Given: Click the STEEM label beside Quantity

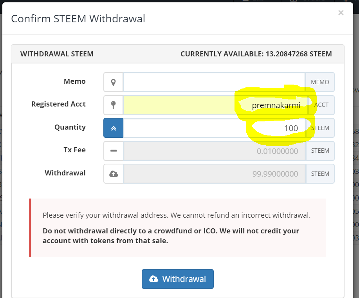Looking at the screenshot, I should (320, 128).
